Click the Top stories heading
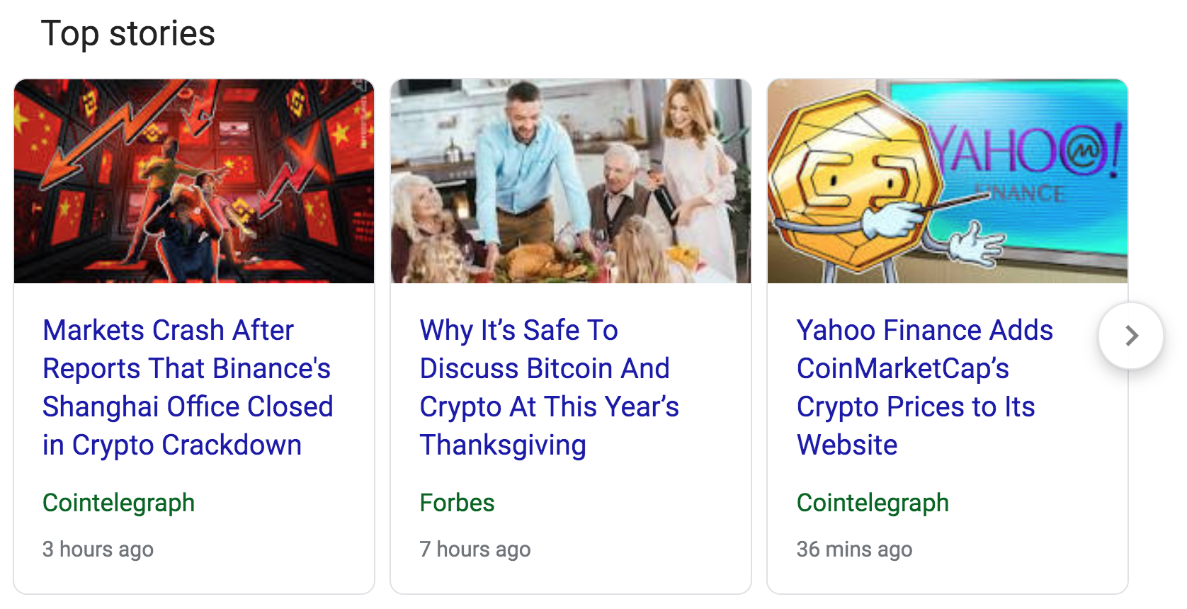 pyautogui.click(x=128, y=33)
